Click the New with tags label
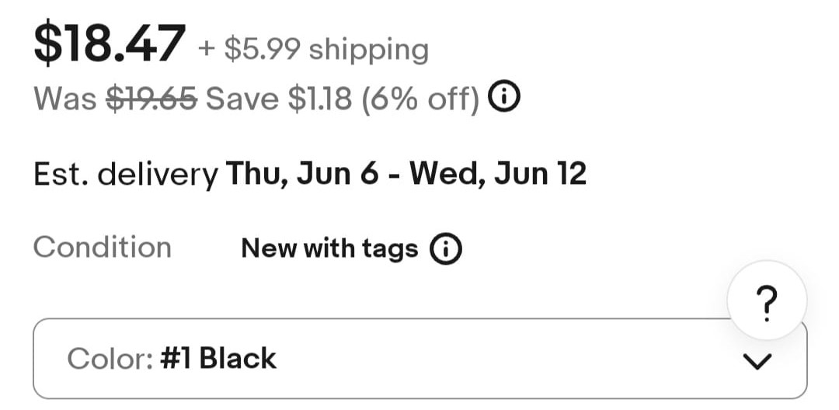839x410 pixels. pyautogui.click(x=329, y=248)
